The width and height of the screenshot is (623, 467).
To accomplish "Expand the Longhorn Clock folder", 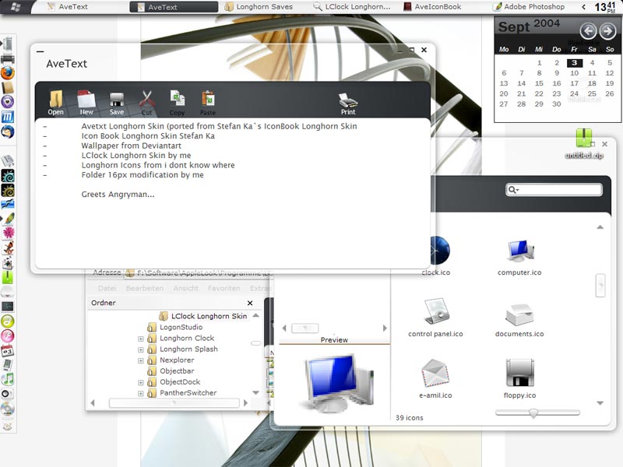I will pos(141,339).
